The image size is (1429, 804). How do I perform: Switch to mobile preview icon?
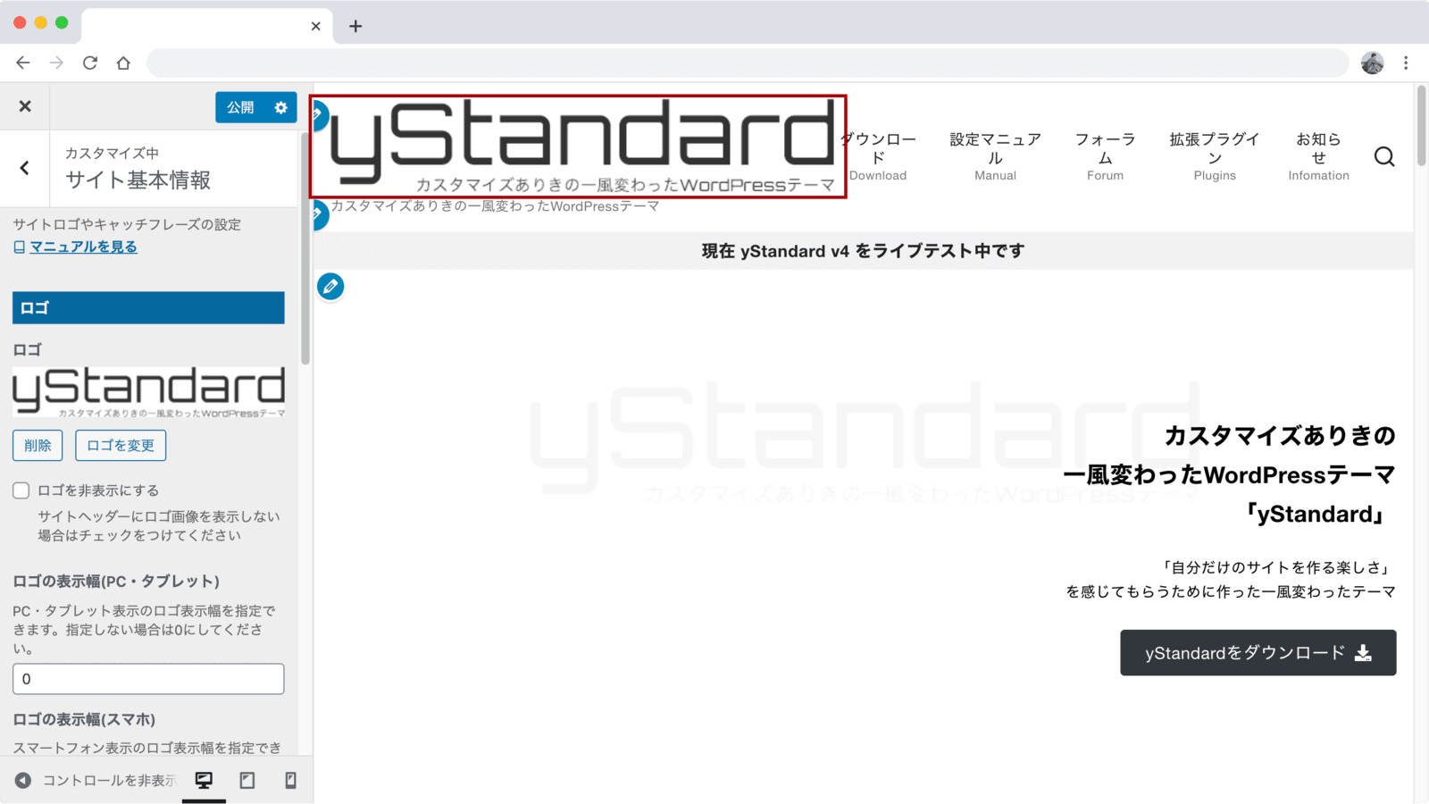290,780
